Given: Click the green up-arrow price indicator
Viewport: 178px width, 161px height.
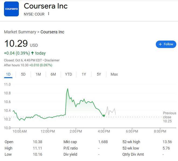Looking at the screenshot, I should click(x=33, y=53).
